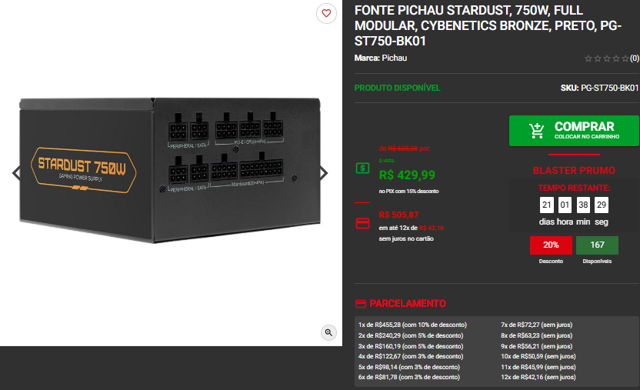Click 2x de R$240,29 installment row
This screenshot has width=640, height=390.
pos(411,335)
